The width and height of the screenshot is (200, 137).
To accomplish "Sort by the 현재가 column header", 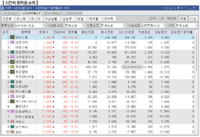I will tap(44, 32).
